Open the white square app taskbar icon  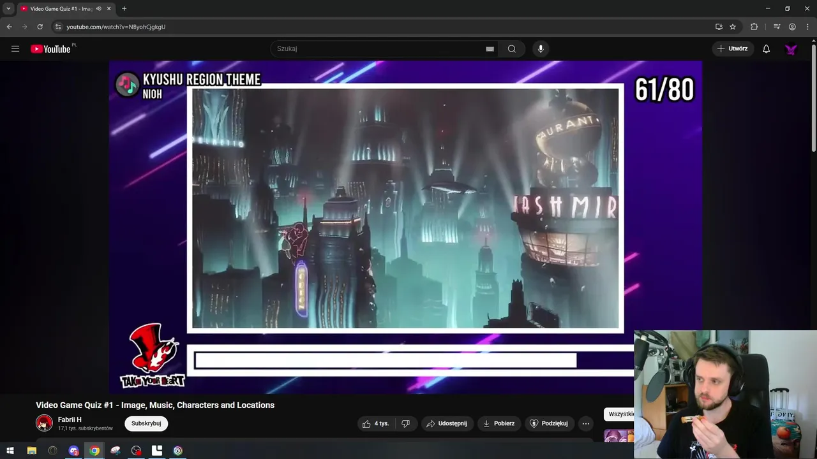pos(157,451)
